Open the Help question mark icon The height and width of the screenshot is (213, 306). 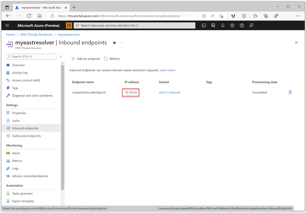242,25
